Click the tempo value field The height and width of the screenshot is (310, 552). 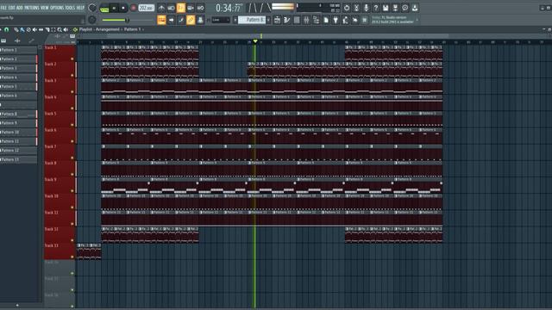click(146, 8)
